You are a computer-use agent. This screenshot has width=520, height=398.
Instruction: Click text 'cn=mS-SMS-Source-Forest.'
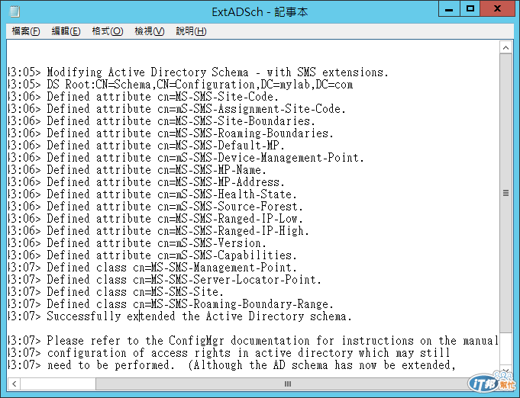tap(230, 207)
